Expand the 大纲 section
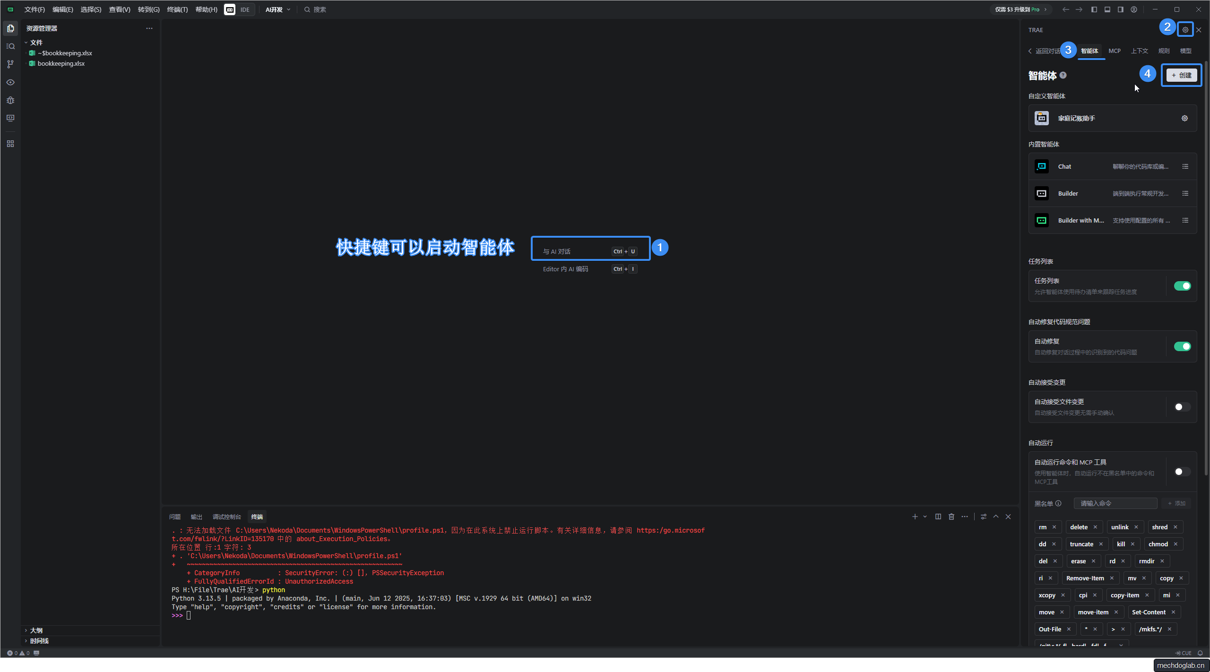The height and width of the screenshot is (672, 1210). coord(36,630)
